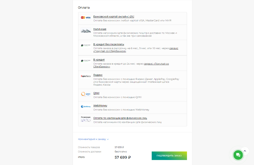Image resolution: width=254 pixels, height=165 pixels.
Task: Click the QIWI wallet logo
Action: tap(86, 94)
